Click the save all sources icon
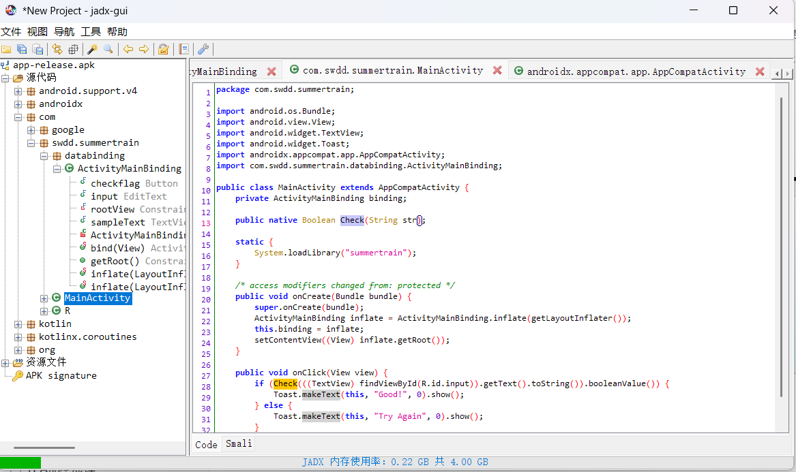The width and height of the screenshot is (796, 472). pos(23,49)
